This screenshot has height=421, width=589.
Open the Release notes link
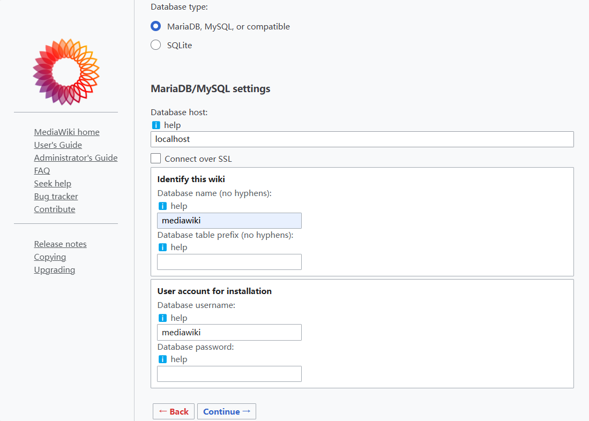[60, 244]
